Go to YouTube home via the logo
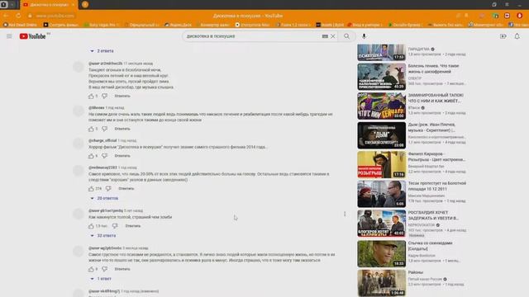This screenshot has height=297, width=529. click(32, 36)
